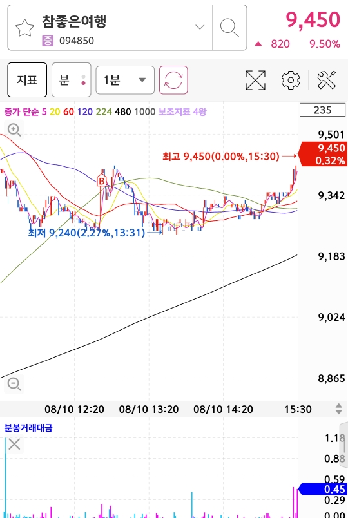
Task: Select the 20 moving average label
Action: coord(55,111)
